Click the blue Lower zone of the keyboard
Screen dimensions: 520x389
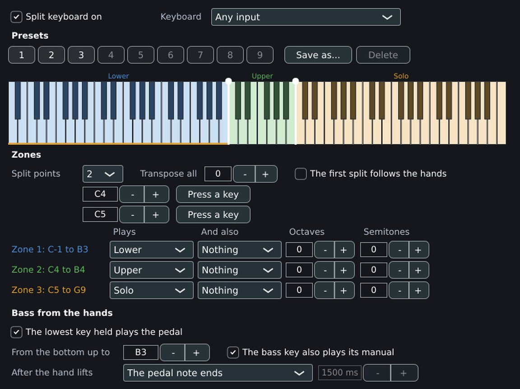click(118, 113)
